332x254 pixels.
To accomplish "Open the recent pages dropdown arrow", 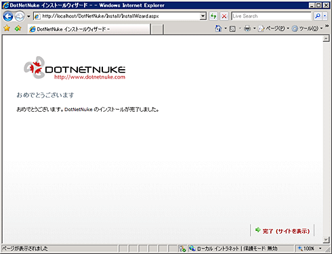I will tap(28, 16).
